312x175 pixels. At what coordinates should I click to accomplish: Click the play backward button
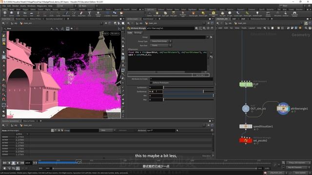(x=9, y=163)
